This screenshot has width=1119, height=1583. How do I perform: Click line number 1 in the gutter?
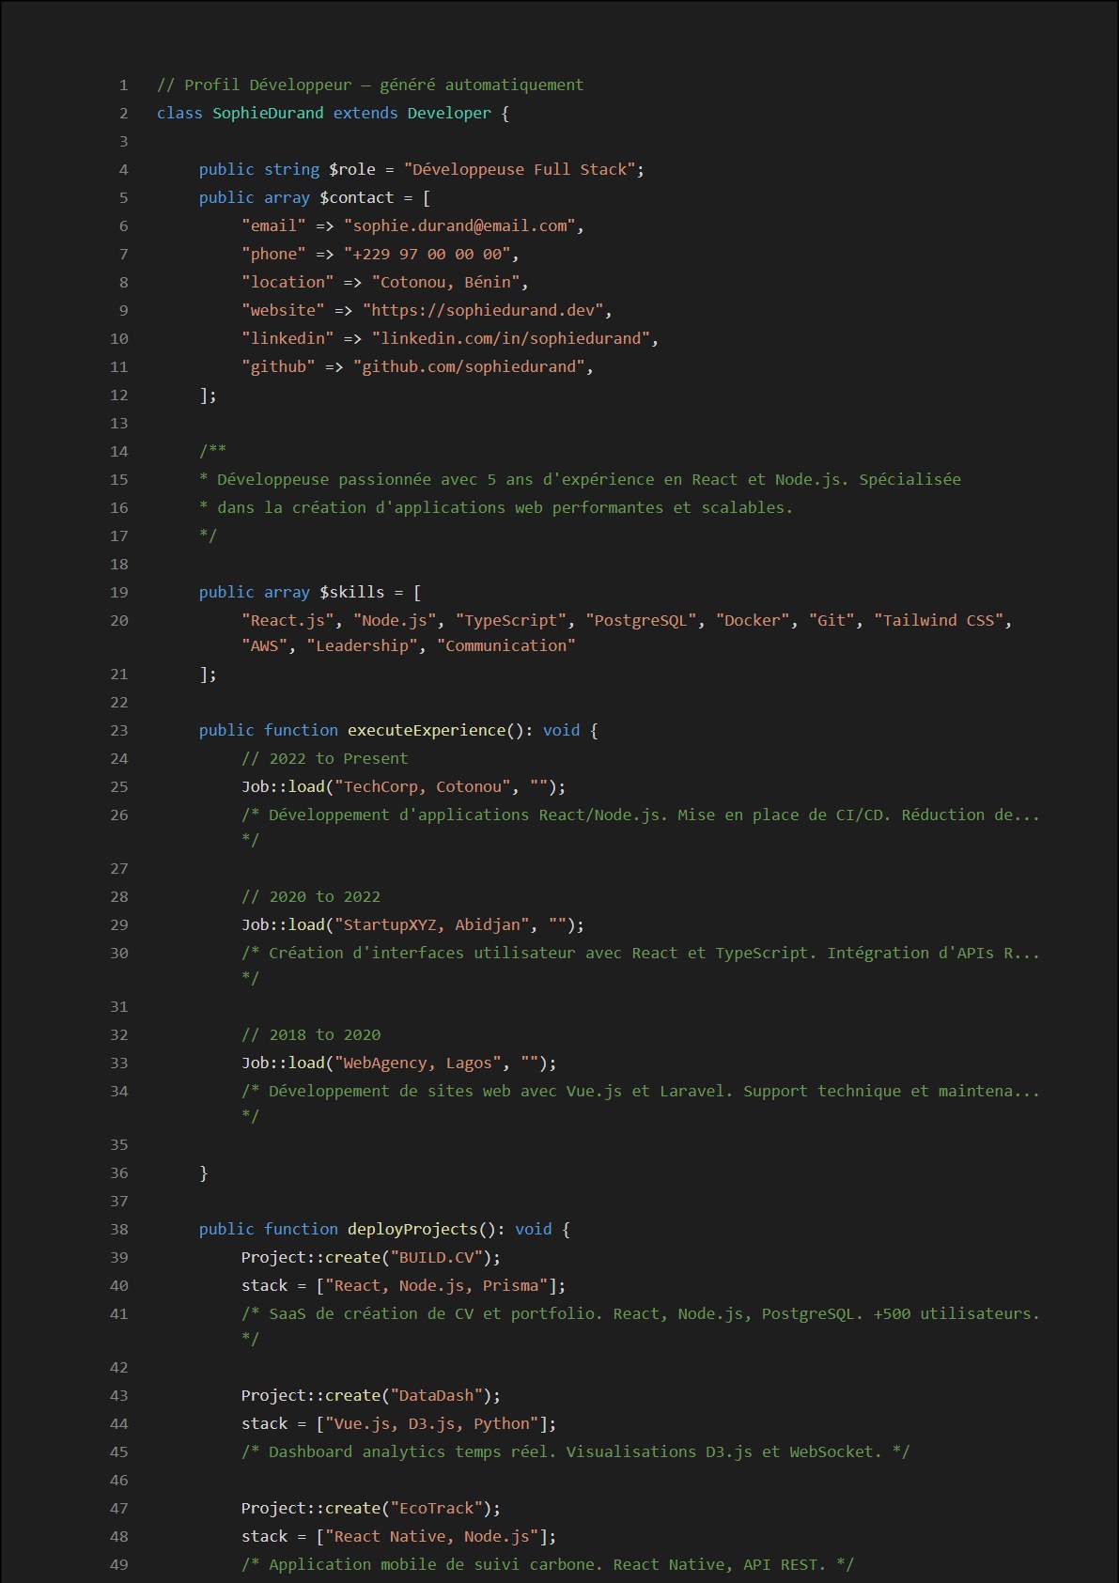[x=123, y=85]
